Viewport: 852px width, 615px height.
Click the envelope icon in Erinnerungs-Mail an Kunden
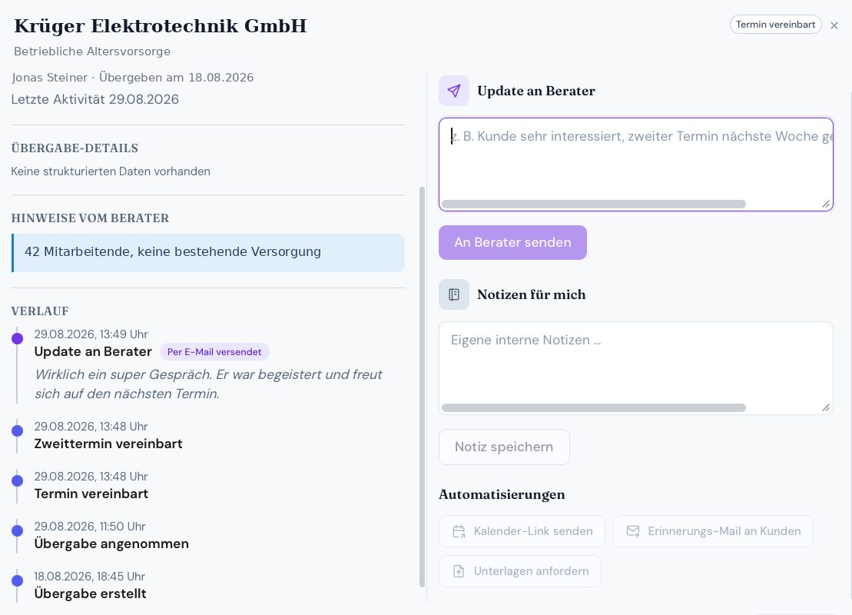pos(633,531)
